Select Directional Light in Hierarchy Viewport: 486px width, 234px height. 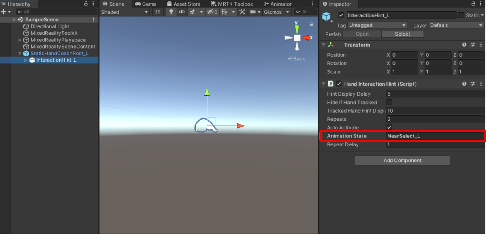(50, 26)
